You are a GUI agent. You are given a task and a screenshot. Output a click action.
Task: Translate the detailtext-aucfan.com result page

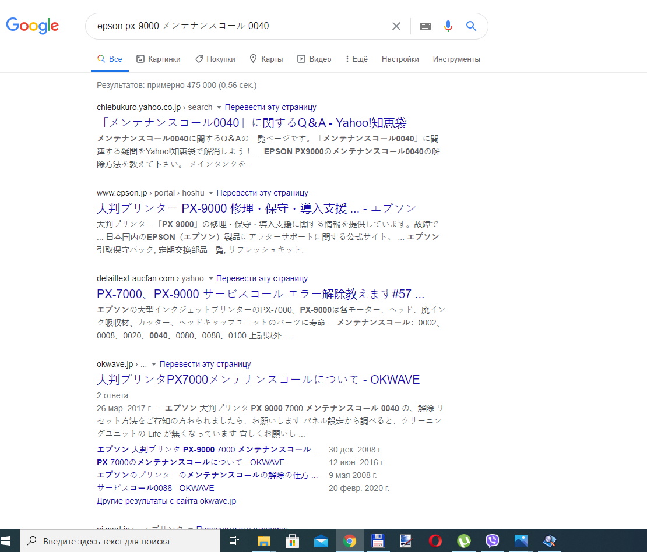(262, 279)
